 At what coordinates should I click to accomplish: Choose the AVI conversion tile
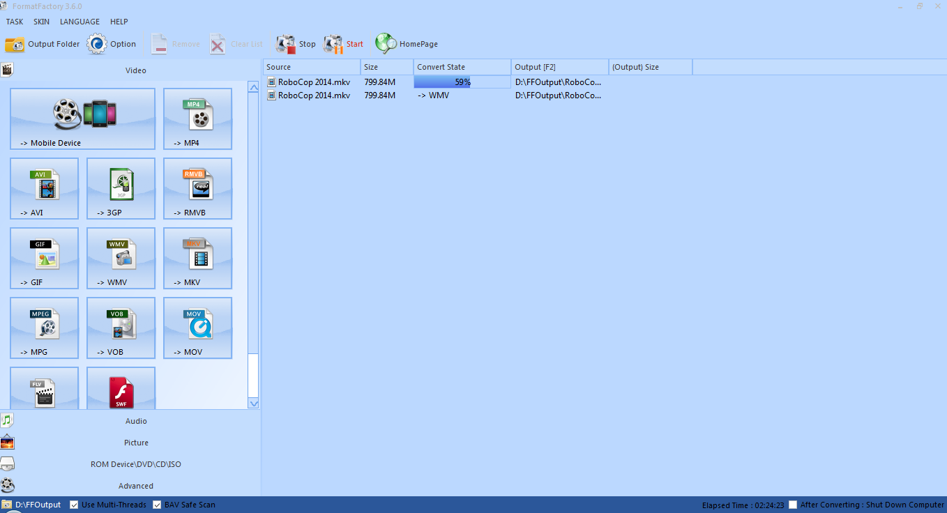coord(44,188)
